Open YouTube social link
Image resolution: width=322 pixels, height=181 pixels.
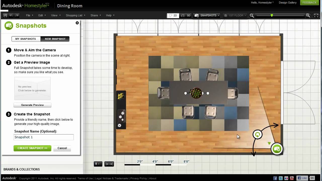[292, 178]
